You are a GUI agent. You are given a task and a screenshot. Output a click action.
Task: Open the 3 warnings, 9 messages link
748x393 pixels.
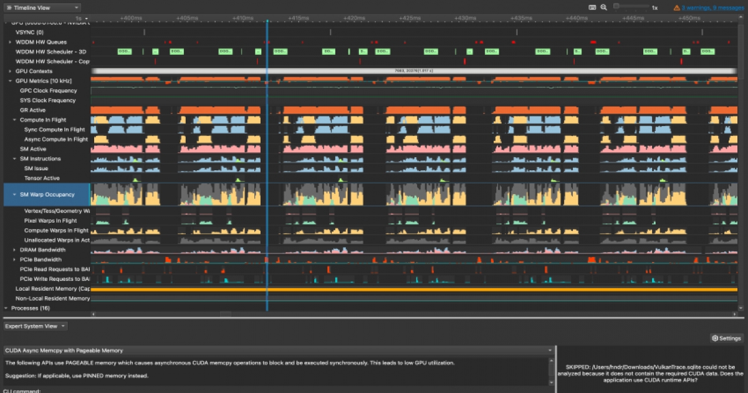coord(712,7)
